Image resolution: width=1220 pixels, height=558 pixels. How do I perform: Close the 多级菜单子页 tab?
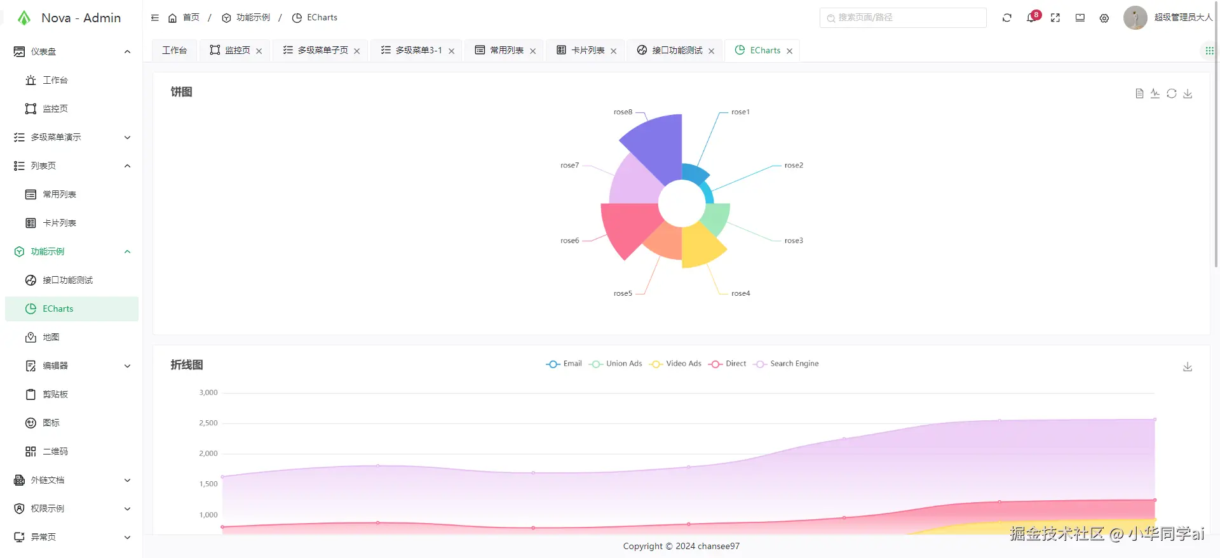point(357,51)
